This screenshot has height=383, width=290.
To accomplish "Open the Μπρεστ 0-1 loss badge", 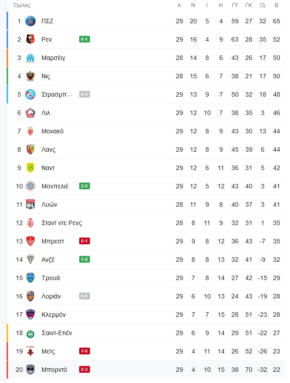I will [x=85, y=241].
